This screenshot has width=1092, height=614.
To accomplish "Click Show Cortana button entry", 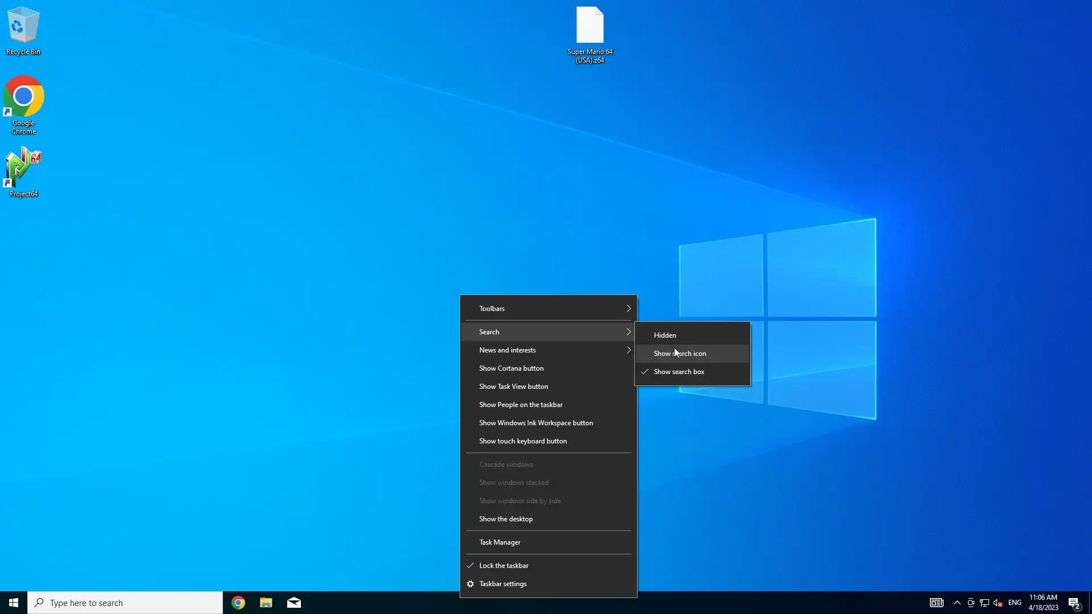I will [x=511, y=368].
